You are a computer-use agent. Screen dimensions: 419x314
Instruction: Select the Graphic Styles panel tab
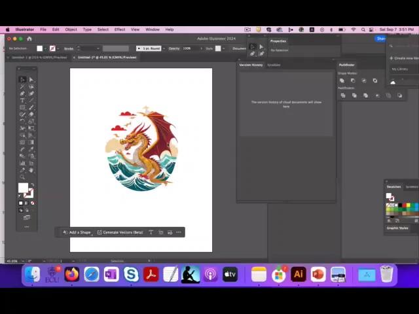click(x=397, y=228)
